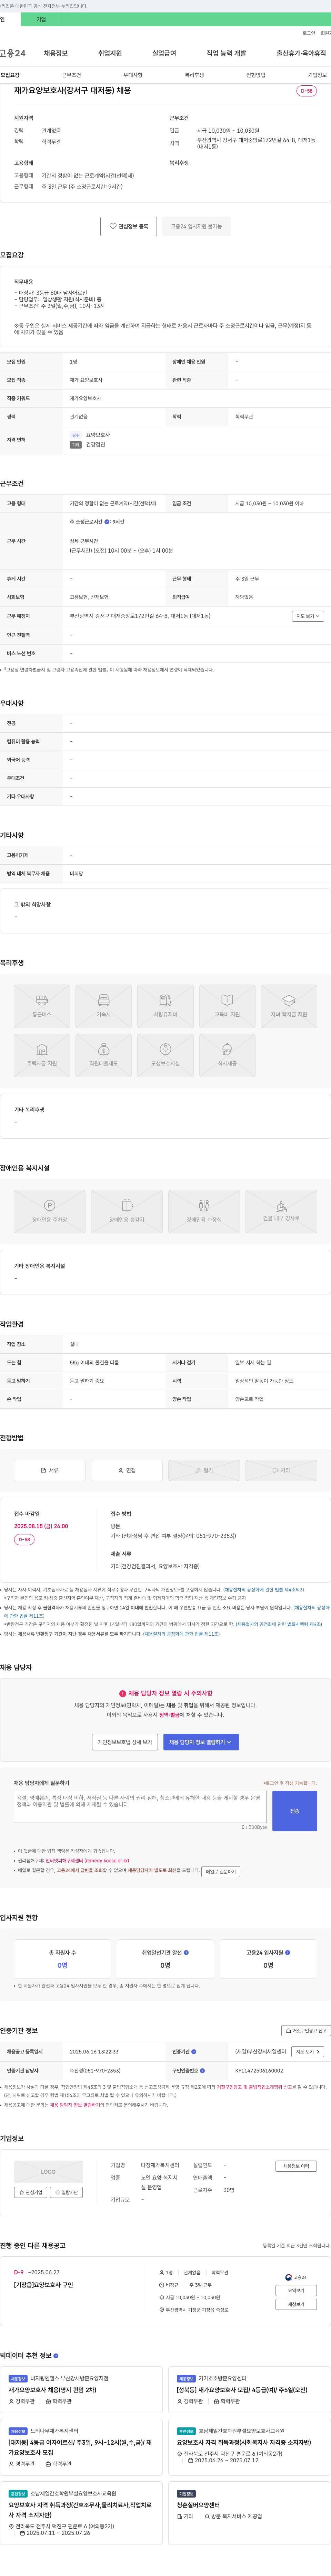Viewport: 331px width, 2576px height.
Task: Open the 고용24 home logo
Action: (13, 53)
